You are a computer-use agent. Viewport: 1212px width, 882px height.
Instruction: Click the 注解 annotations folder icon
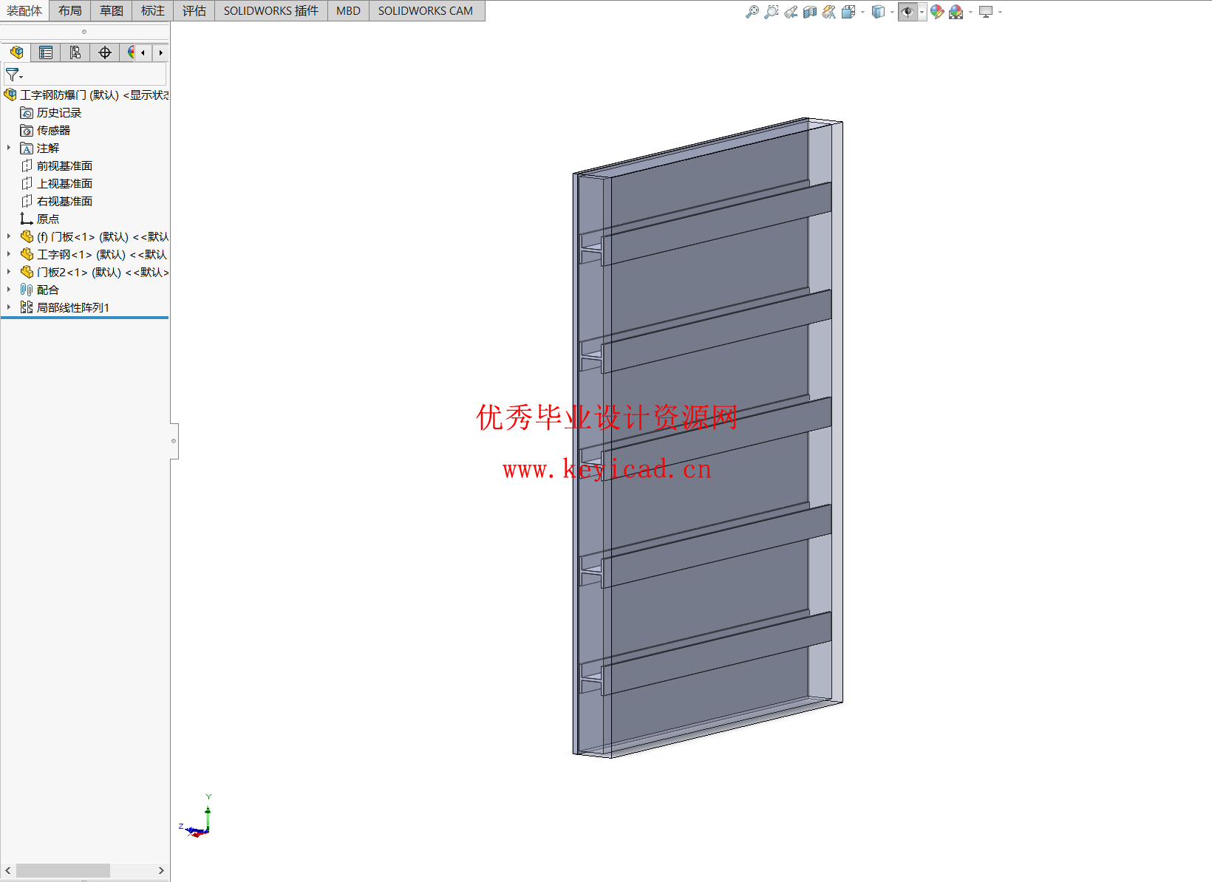point(27,148)
